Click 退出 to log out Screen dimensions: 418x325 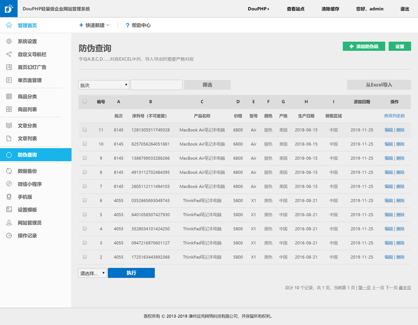(x=405, y=9)
